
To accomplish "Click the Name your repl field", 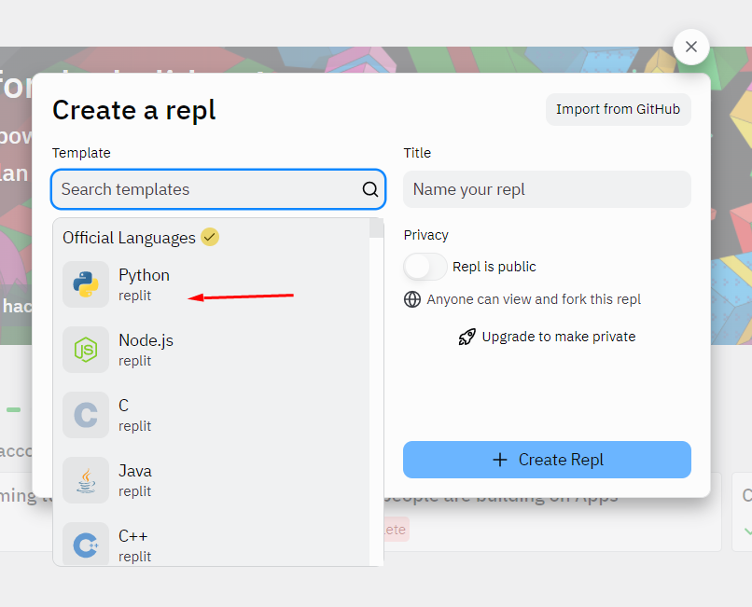I will coord(547,189).
